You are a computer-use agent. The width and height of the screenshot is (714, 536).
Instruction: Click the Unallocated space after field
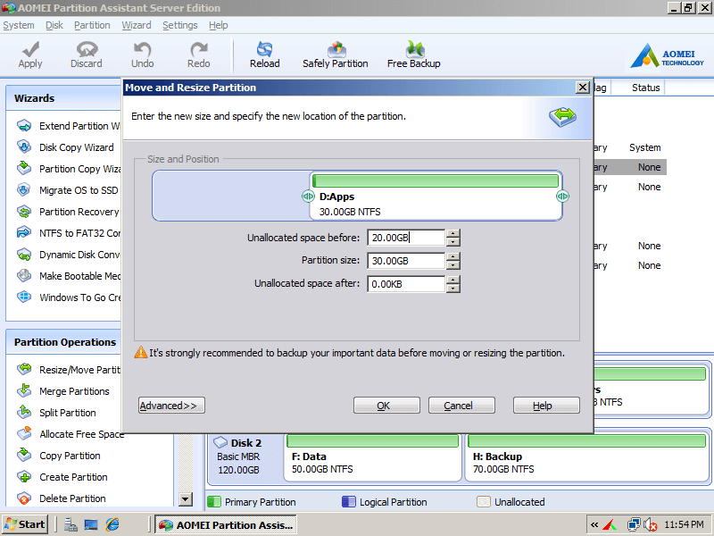coord(406,284)
